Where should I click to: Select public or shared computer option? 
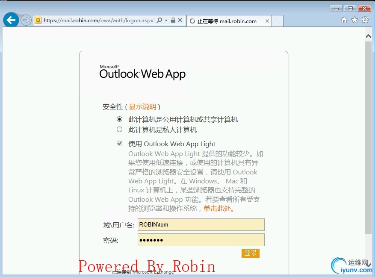pyautogui.click(x=120, y=119)
